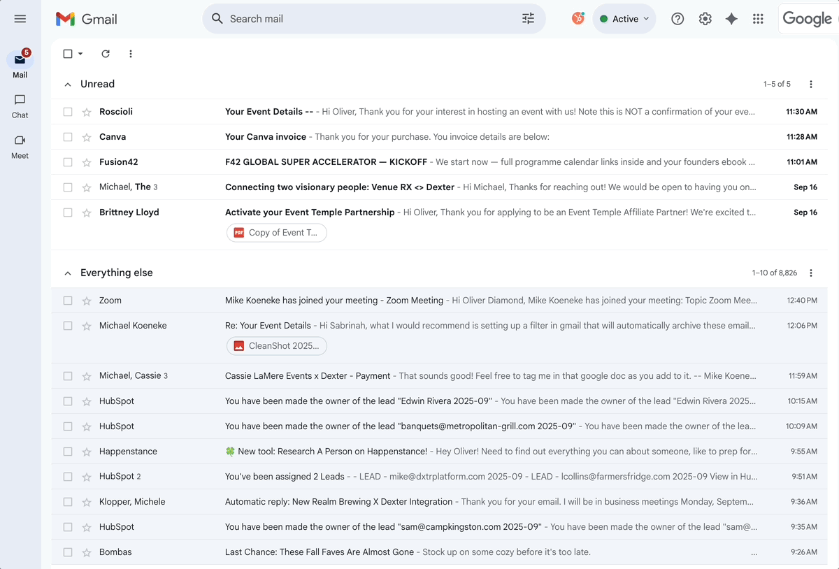
Task: Go to Meet in sidebar
Action: [x=20, y=147]
